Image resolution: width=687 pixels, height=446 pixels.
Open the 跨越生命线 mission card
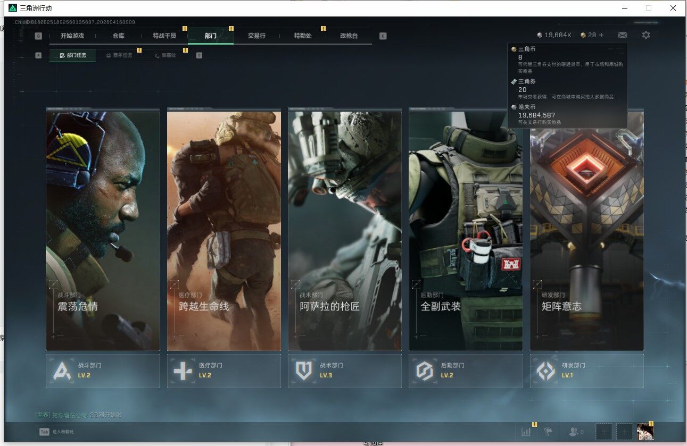point(224,231)
